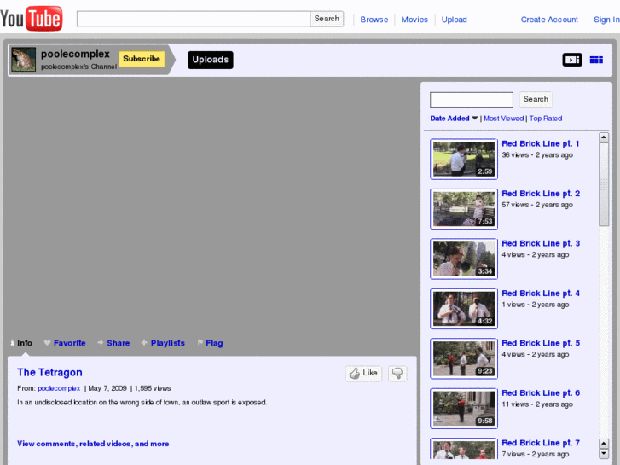
Task: Click the Share arrow icon
Action: tap(101, 343)
